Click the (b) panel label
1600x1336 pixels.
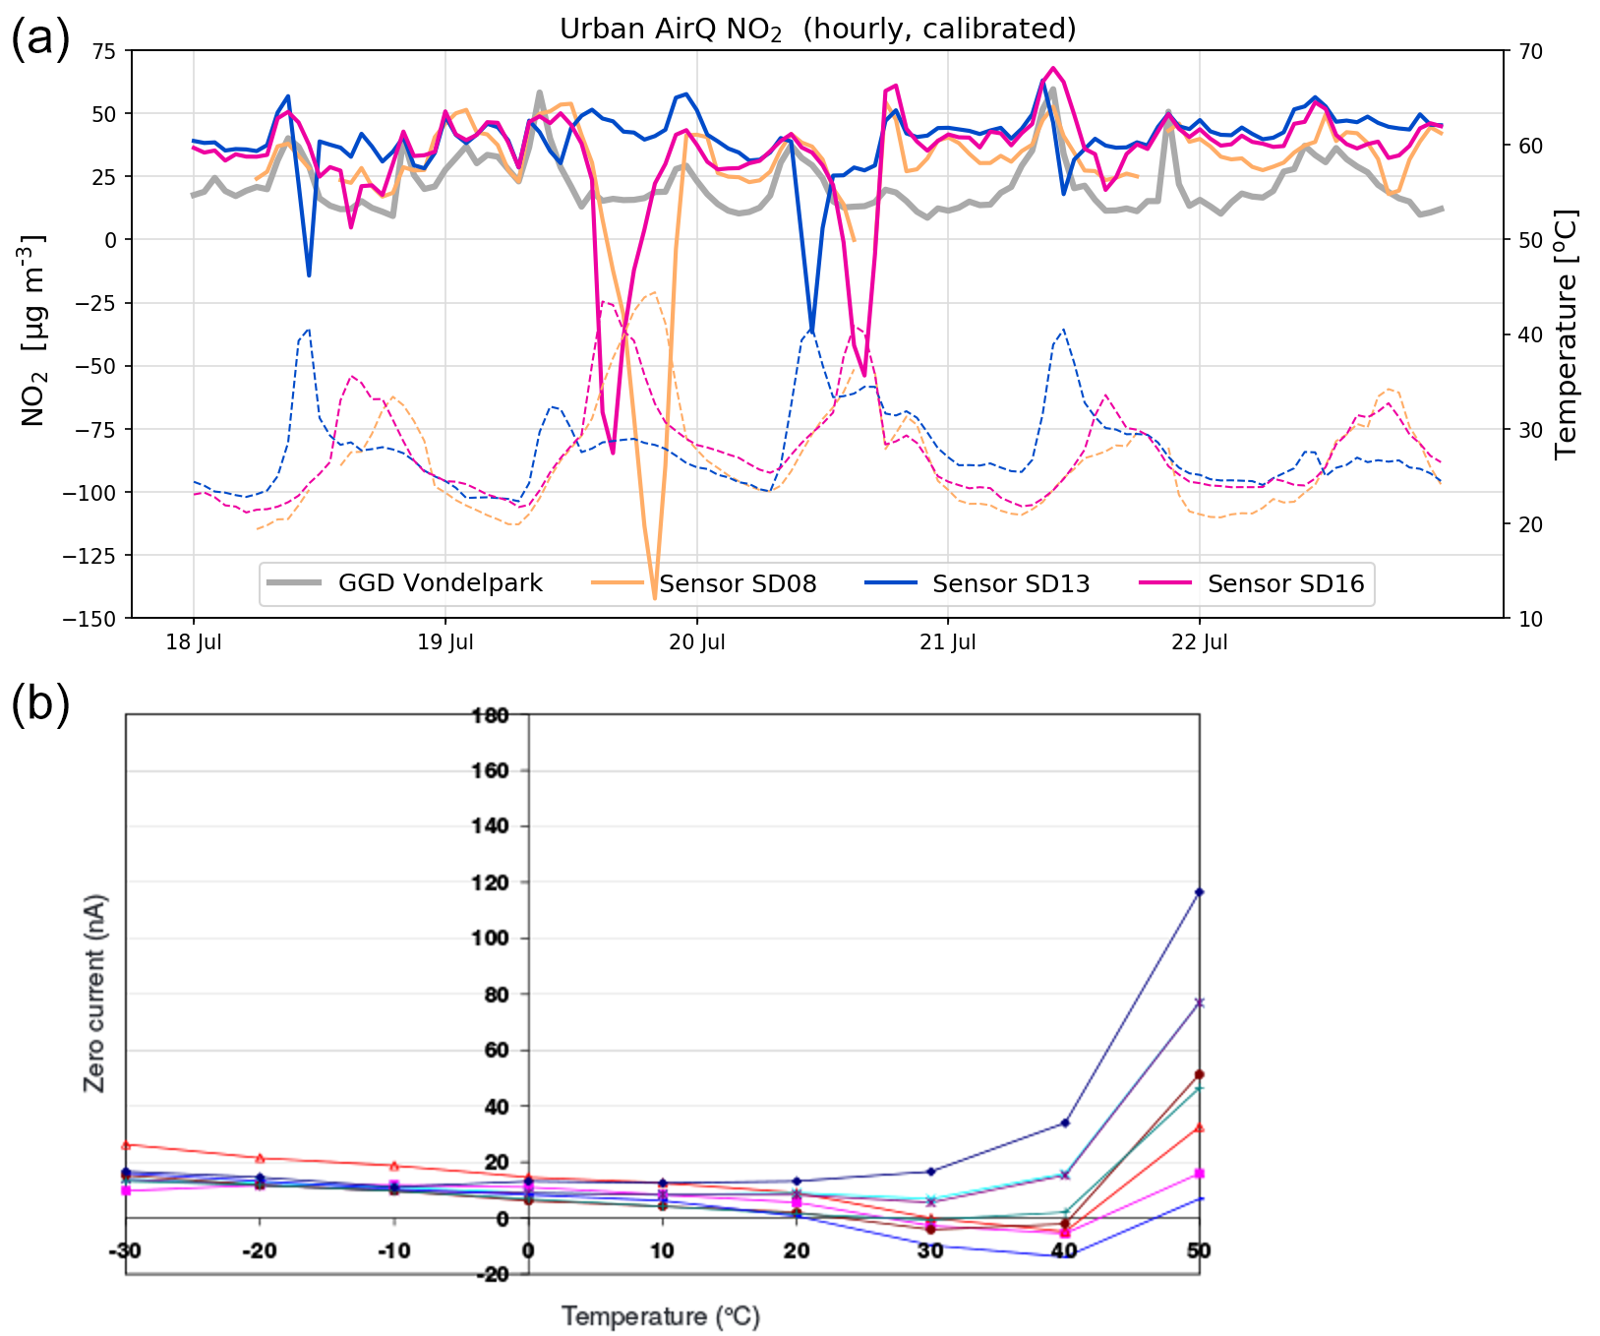(x=40, y=704)
